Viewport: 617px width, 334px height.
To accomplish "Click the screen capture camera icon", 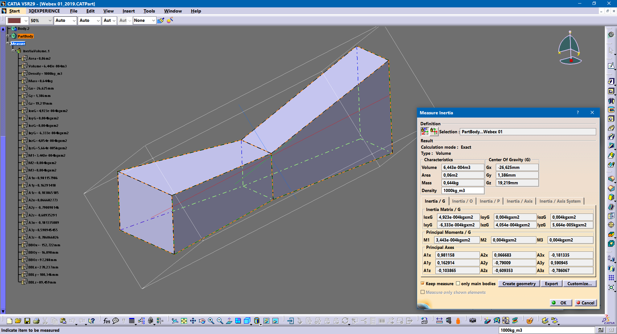I will coord(472,321).
